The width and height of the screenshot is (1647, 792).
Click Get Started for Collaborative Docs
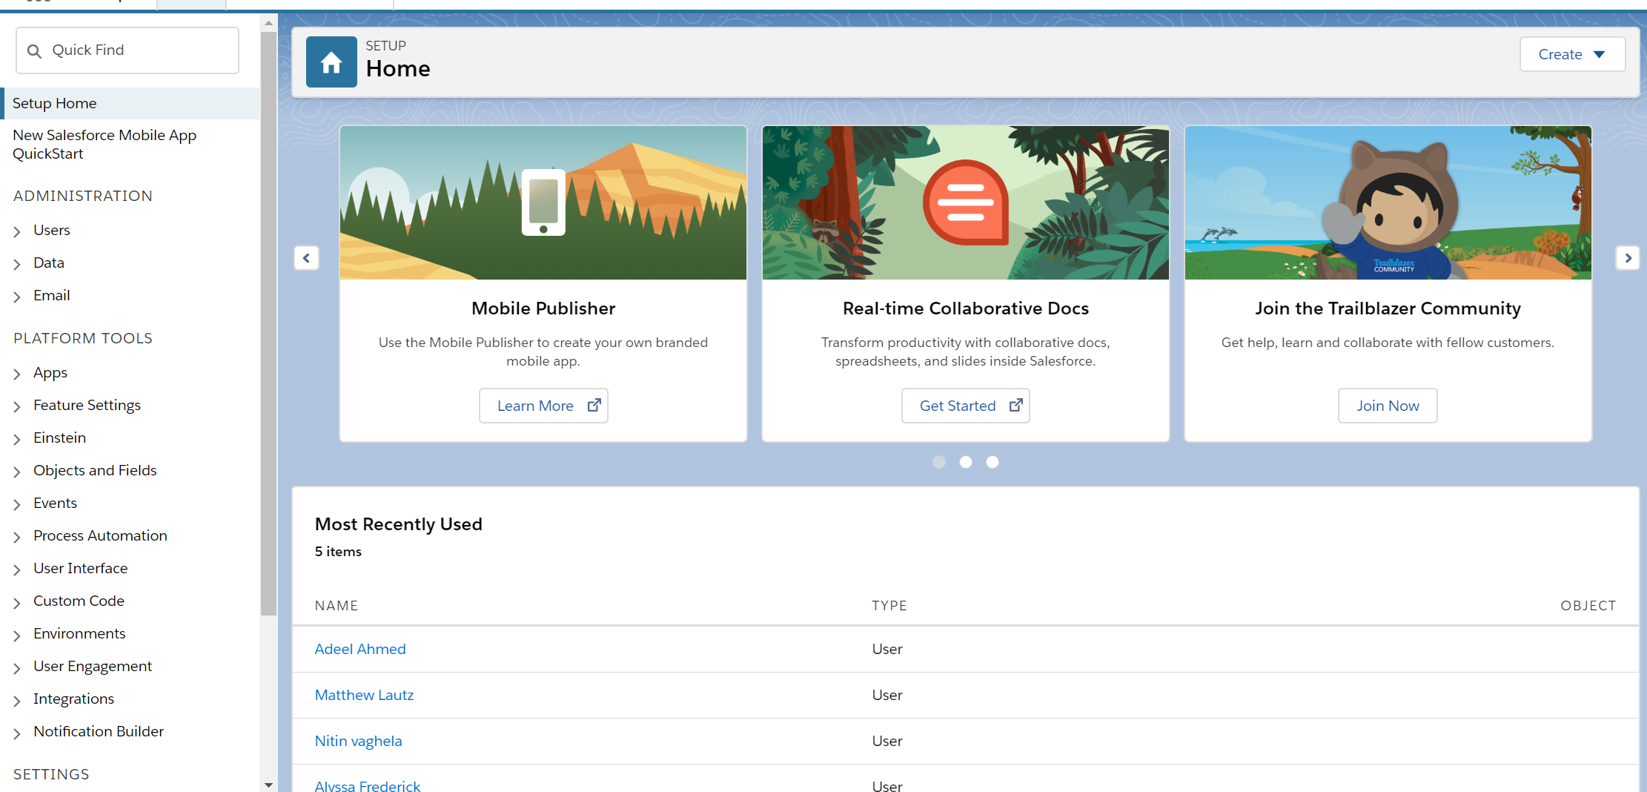pos(965,406)
